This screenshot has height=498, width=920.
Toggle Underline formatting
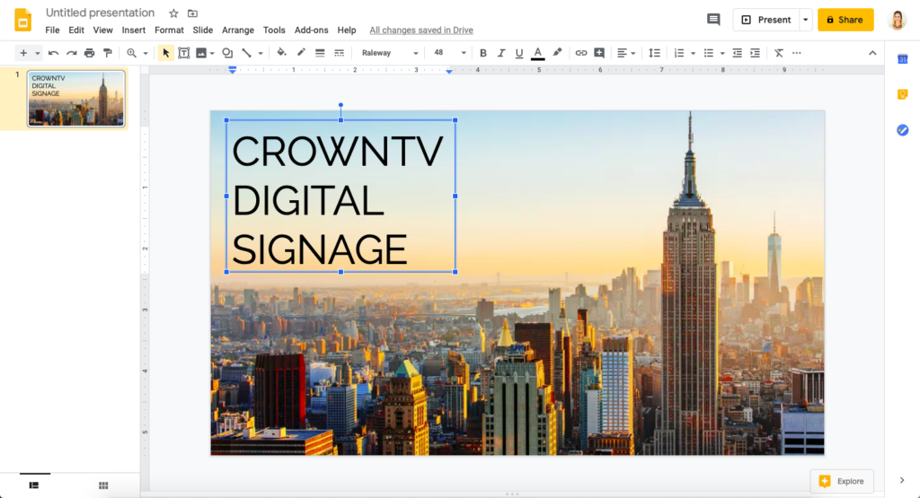(x=519, y=53)
